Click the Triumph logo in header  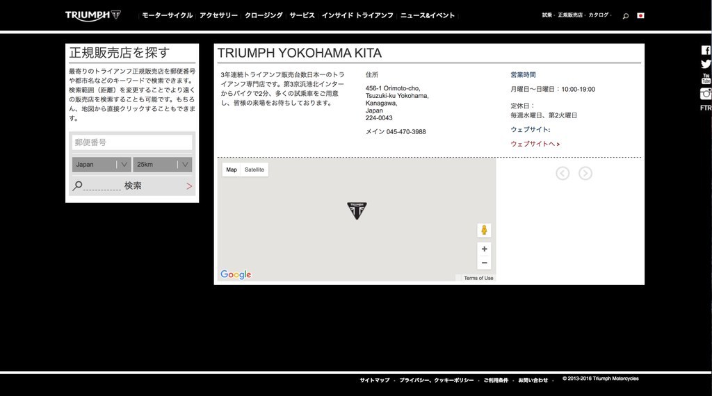coord(93,15)
